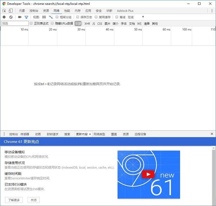Check the 离线 offline checkbox
This screenshot has width=216, height=206.
coord(117,17)
